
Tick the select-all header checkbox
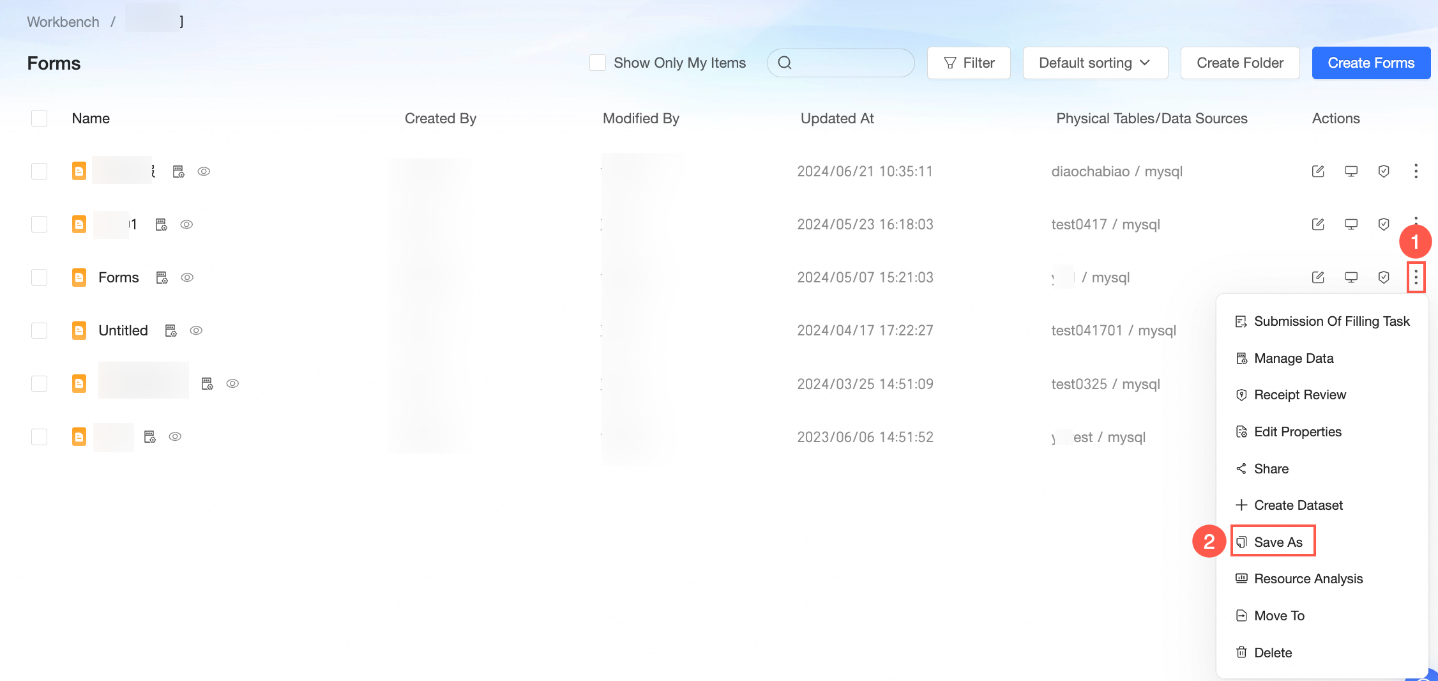[x=40, y=118]
